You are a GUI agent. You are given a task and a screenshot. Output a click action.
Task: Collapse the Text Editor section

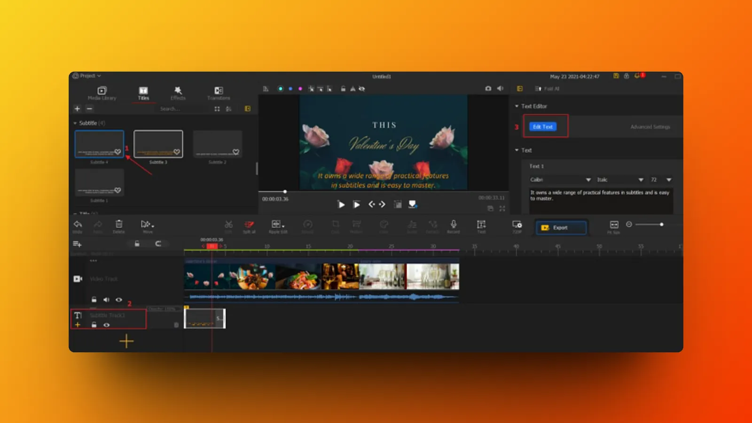pos(517,106)
